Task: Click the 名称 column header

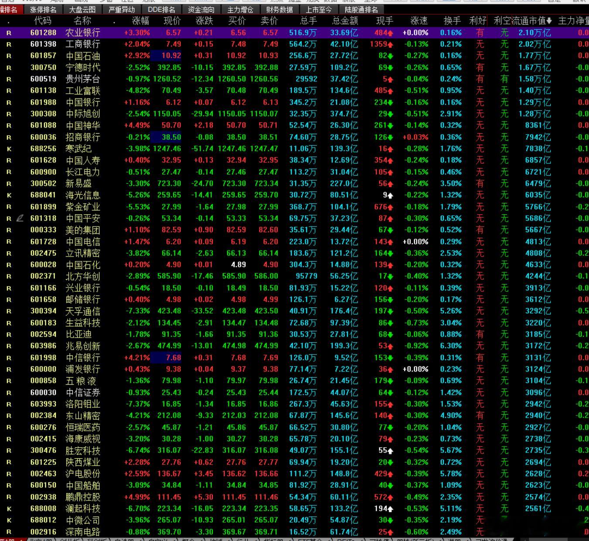Action: pos(82,21)
